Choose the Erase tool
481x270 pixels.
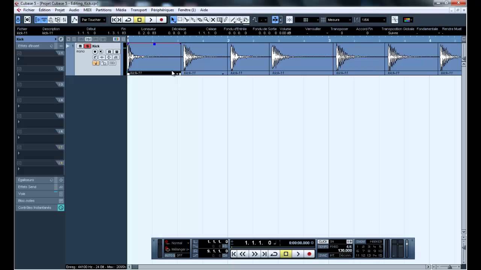coord(200,20)
